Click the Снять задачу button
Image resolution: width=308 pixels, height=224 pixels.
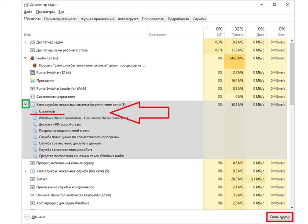280,217
